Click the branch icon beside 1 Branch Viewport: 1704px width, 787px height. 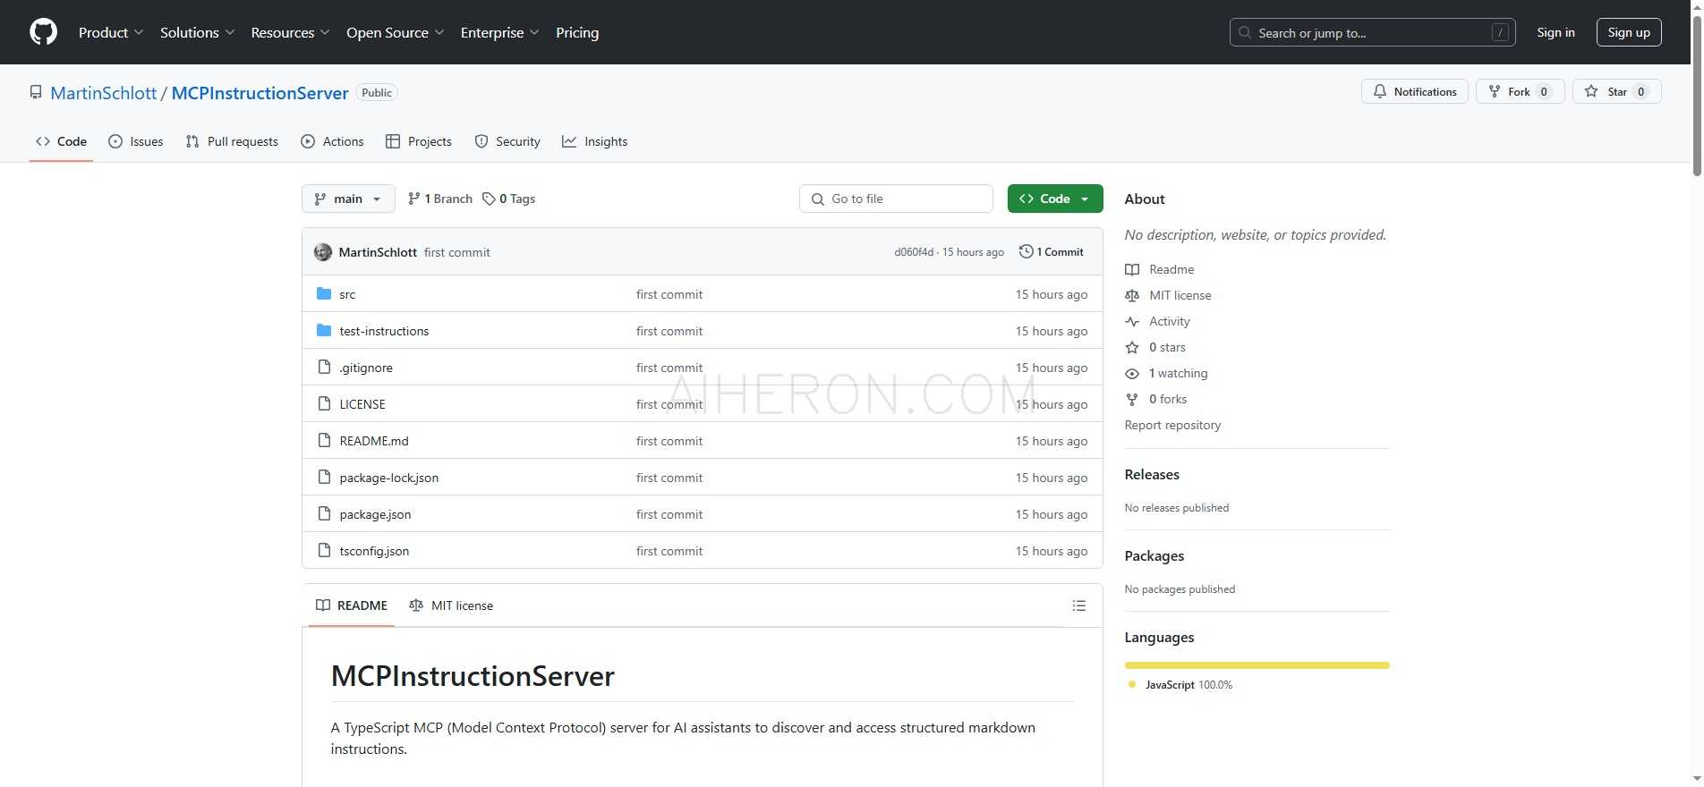click(x=413, y=199)
